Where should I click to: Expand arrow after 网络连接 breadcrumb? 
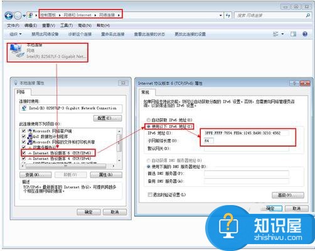point(119,15)
